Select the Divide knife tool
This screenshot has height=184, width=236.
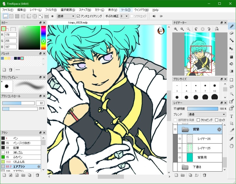pyautogui.click(x=232, y=130)
